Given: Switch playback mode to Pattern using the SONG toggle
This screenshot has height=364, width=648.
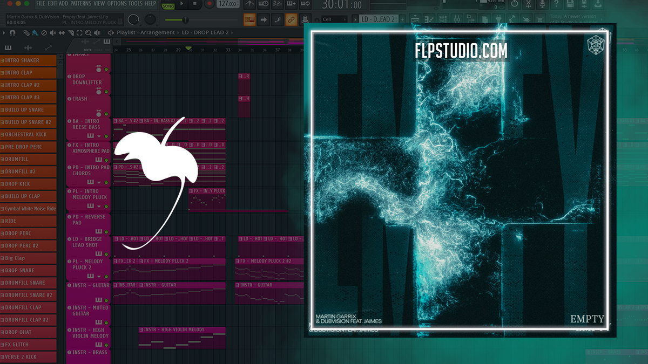Looking at the screenshot, I should [167, 6].
